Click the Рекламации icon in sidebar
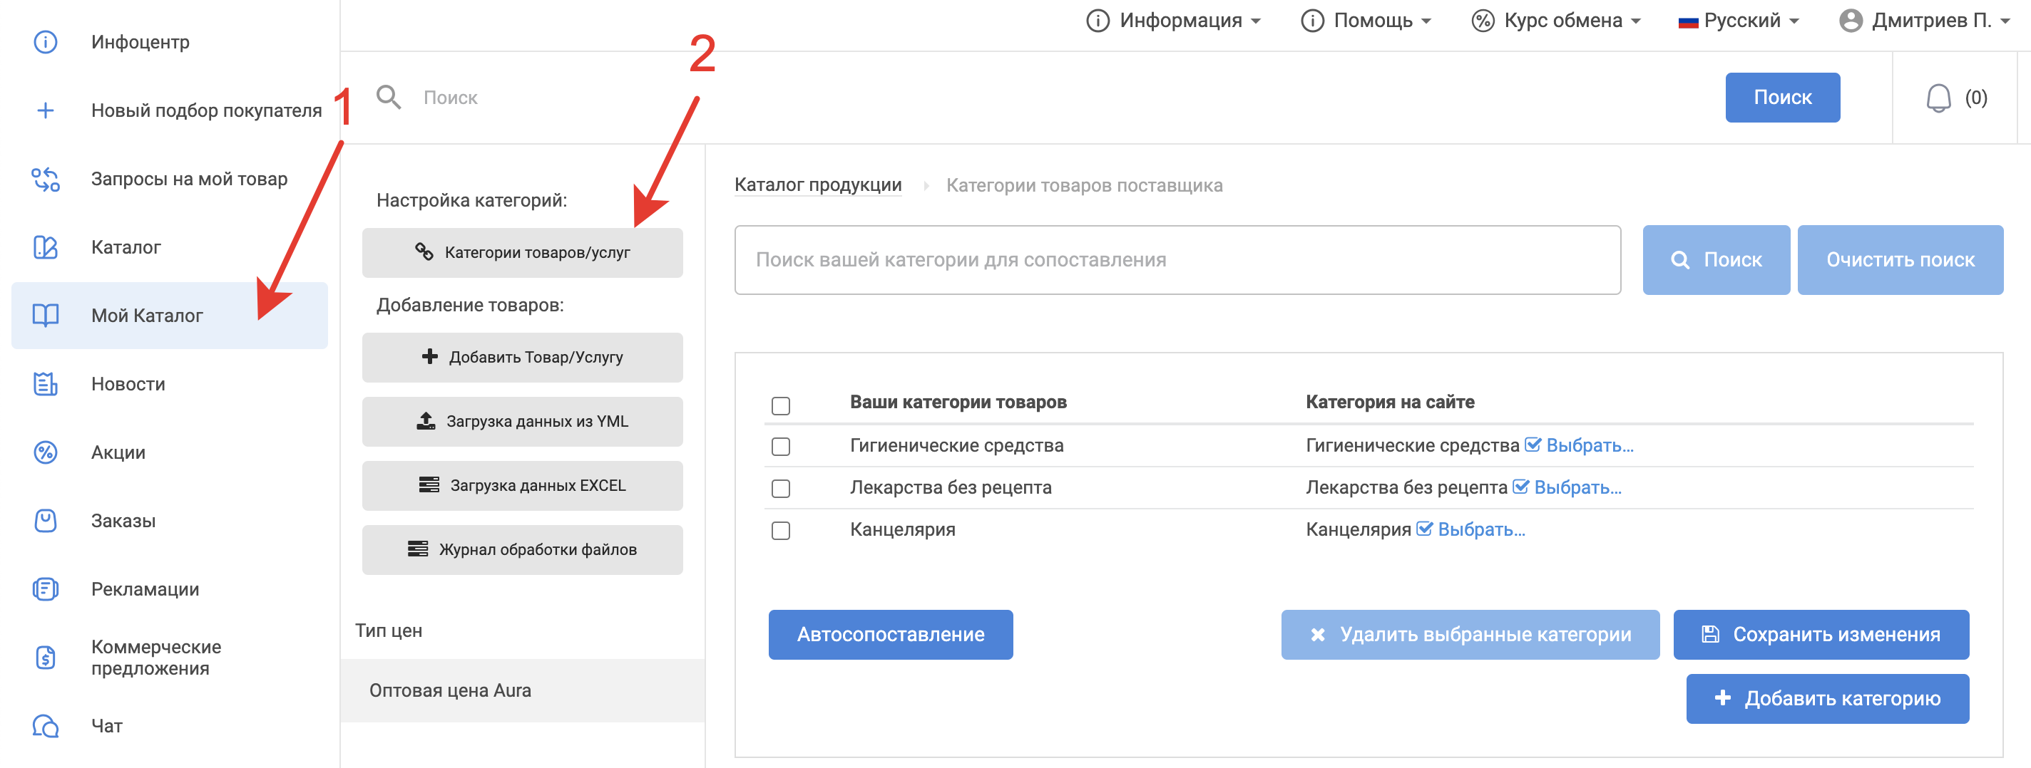This screenshot has width=2031, height=768. (x=46, y=589)
